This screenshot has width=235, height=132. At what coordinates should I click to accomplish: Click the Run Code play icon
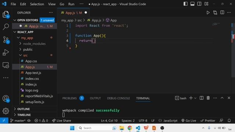click(x=208, y=12)
